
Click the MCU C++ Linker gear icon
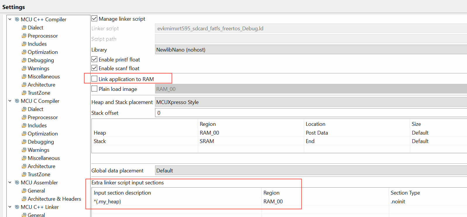point(17,207)
